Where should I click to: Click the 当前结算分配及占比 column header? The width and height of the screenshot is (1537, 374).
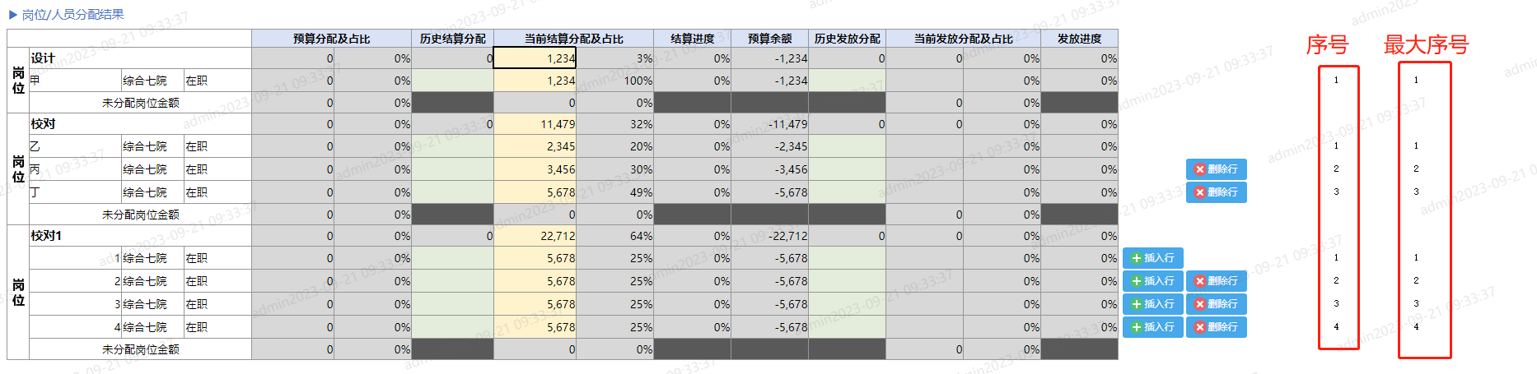[573, 39]
